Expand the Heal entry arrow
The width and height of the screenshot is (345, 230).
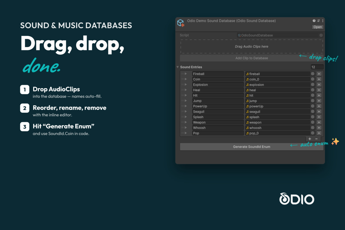click(186, 90)
